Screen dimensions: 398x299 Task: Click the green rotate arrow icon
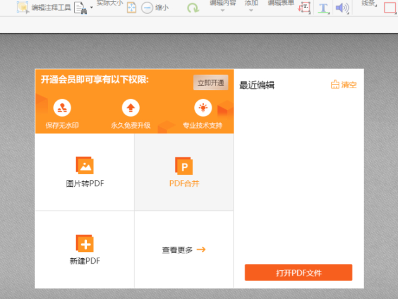pyautogui.click(x=193, y=8)
